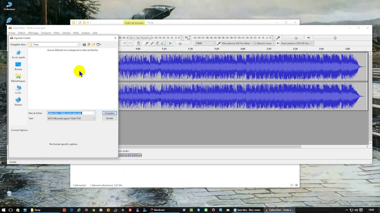
Task: Open the Type format dropdown
Action: (71, 118)
